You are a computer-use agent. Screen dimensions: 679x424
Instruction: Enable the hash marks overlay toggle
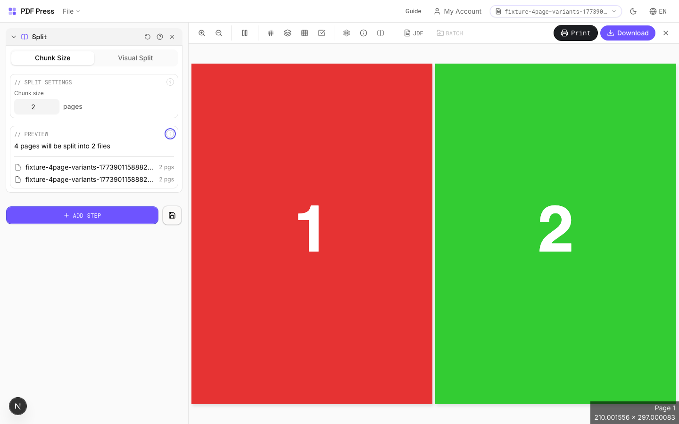271,33
